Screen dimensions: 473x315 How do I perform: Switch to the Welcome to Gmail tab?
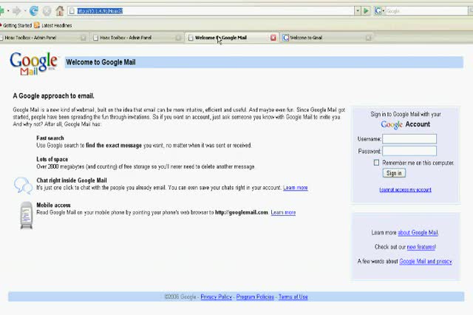327,38
